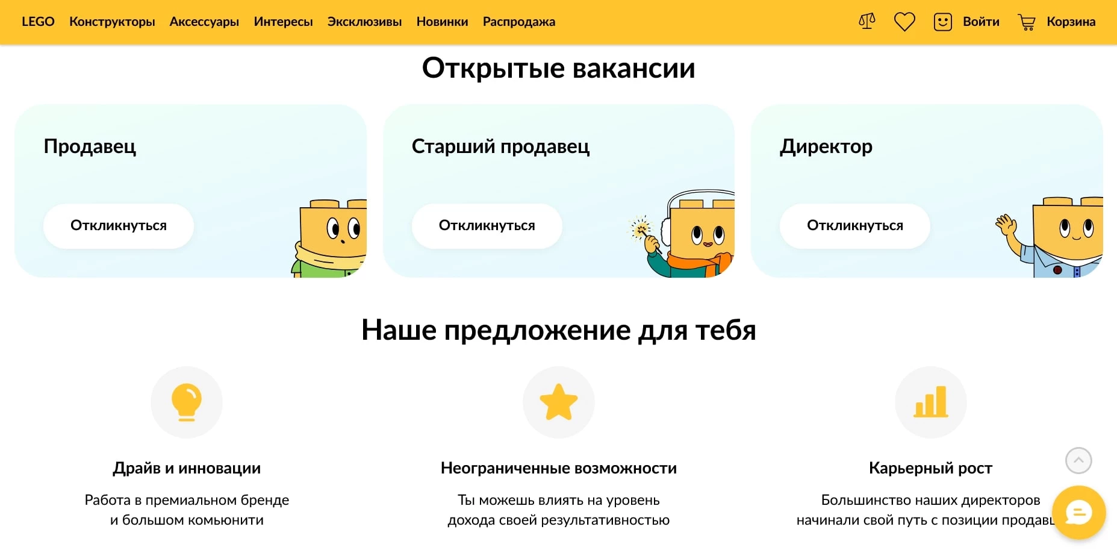This screenshot has width=1117, height=550.
Task: Click the shopping cart icon
Action: (1027, 22)
